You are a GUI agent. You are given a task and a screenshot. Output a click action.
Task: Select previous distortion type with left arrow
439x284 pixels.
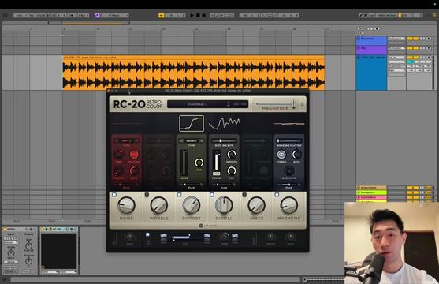pyautogui.click(x=181, y=140)
